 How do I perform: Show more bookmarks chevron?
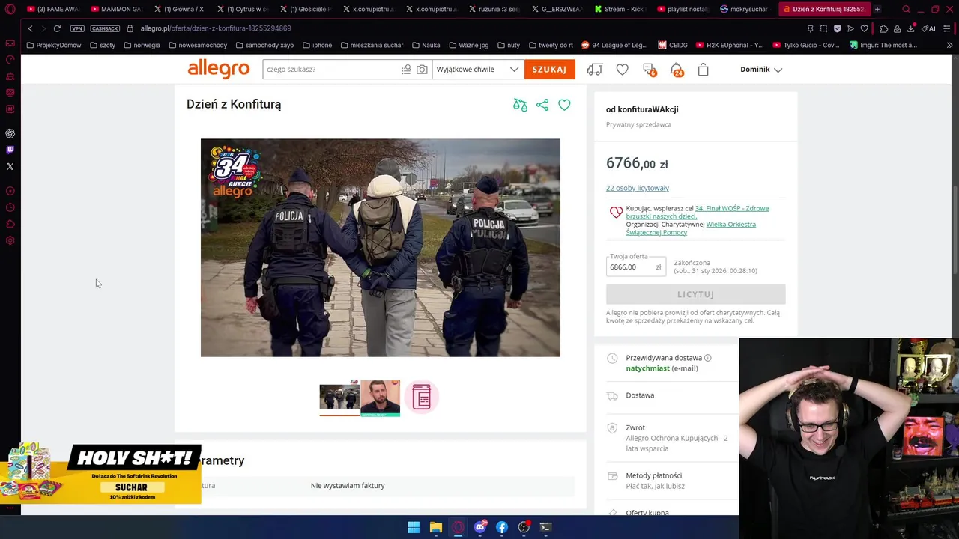[950, 45]
